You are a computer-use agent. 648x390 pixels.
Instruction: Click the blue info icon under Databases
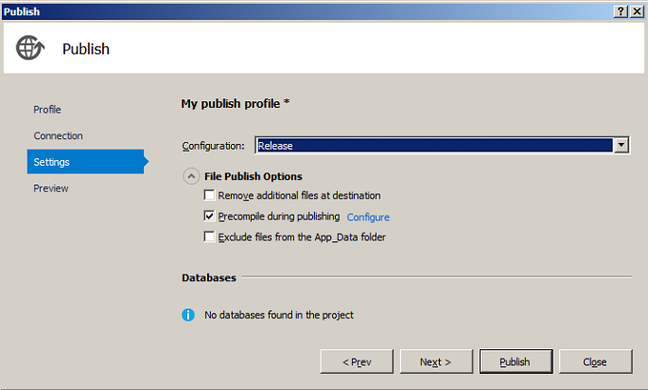click(188, 314)
